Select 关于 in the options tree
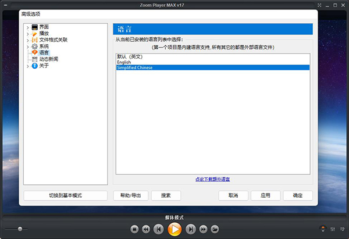The height and width of the screenshot is (239, 349). click(44, 66)
